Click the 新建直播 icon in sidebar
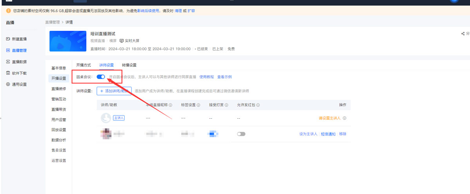The height and width of the screenshot is (194, 470). click(8, 39)
